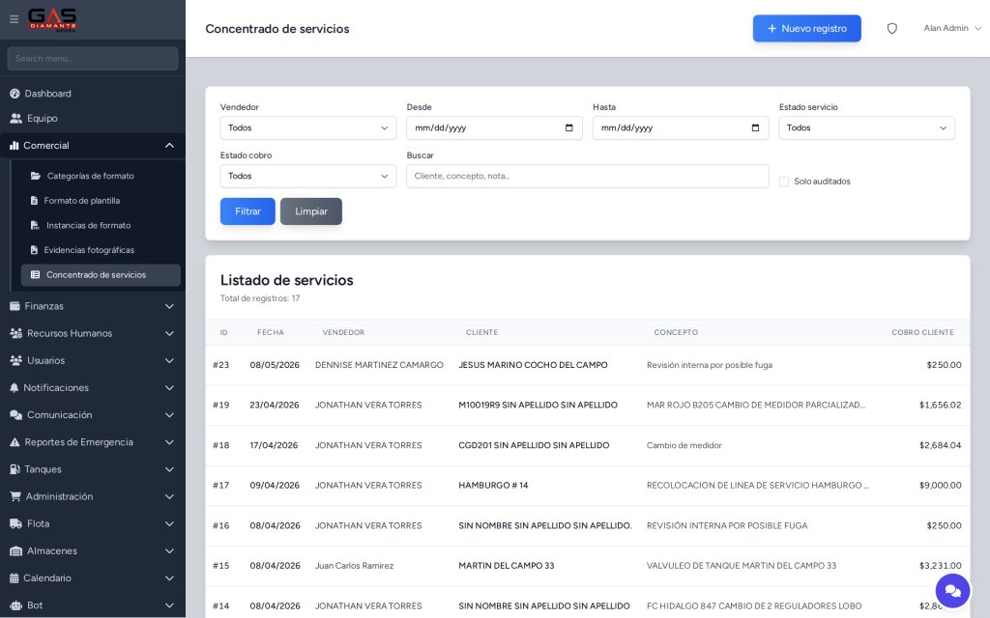Expand the Usuarios section chevron

[x=169, y=360]
